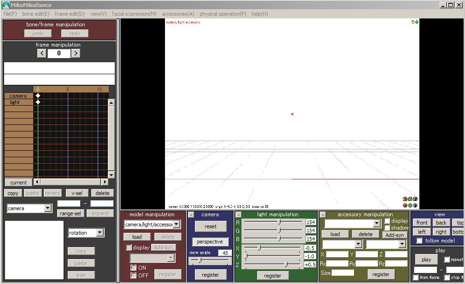Click the viewport zoom magnifier icon
Image resolution: width=465 pixels, height=284 pixels.
[x=413, y=22]
